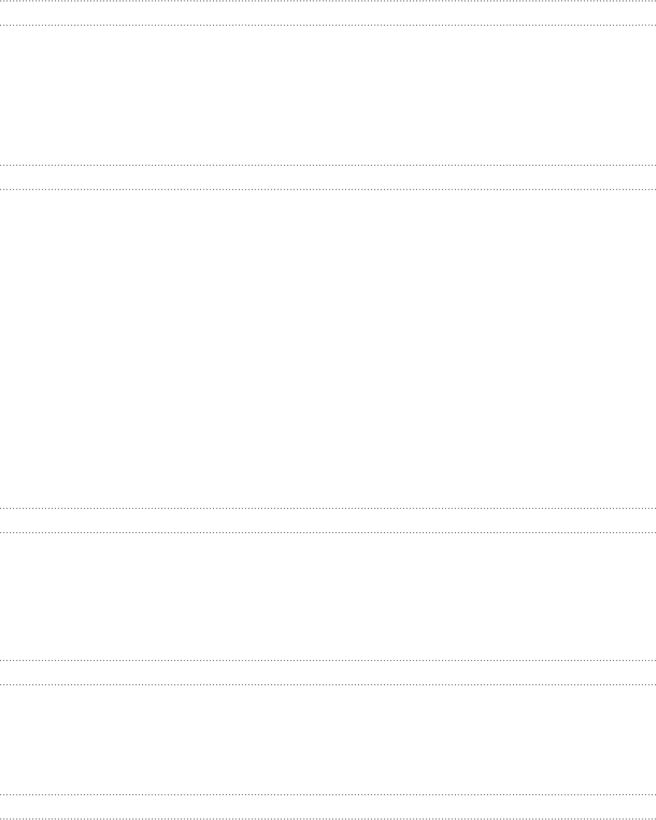The width and height of the screenshot is (656, 820).
Task: Click the last blank section above the final separators
Action: point(328,740)
